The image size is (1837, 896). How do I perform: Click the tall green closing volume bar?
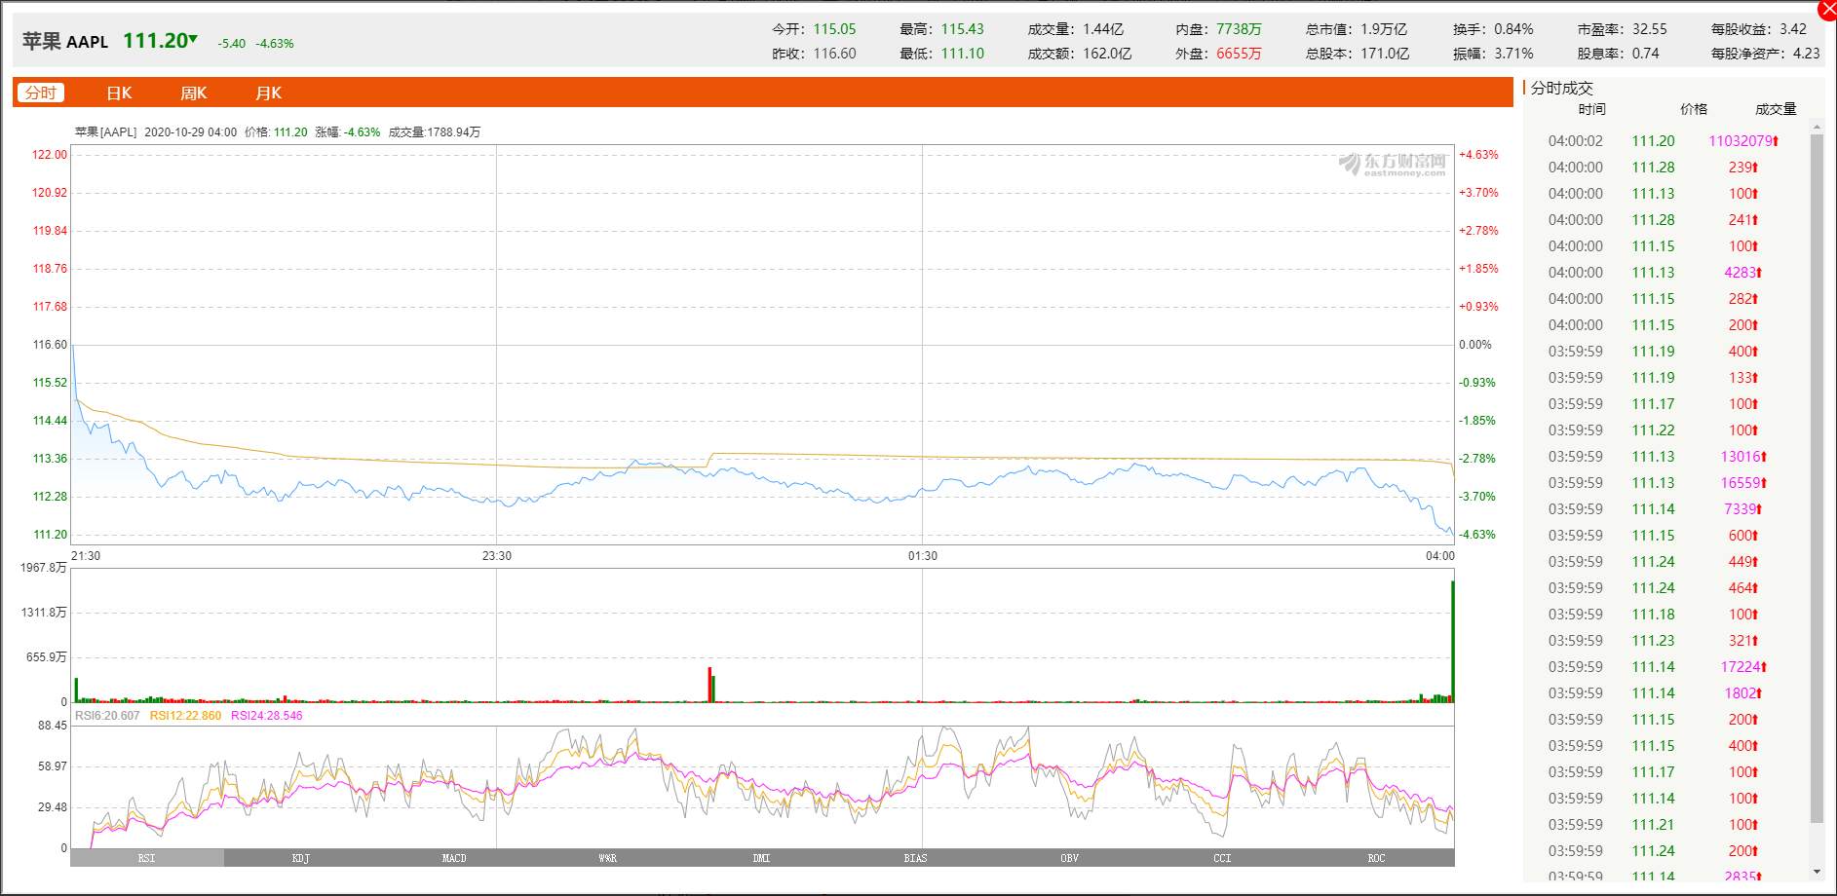(x=1452, y=641)
